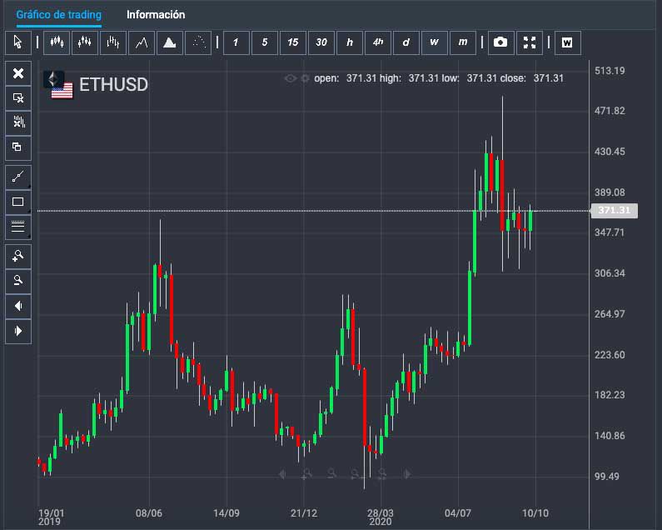This screenshot has height=530, width=662.
Task: Click the 99.49 price axis label
Action: click(x=607, y=477)
